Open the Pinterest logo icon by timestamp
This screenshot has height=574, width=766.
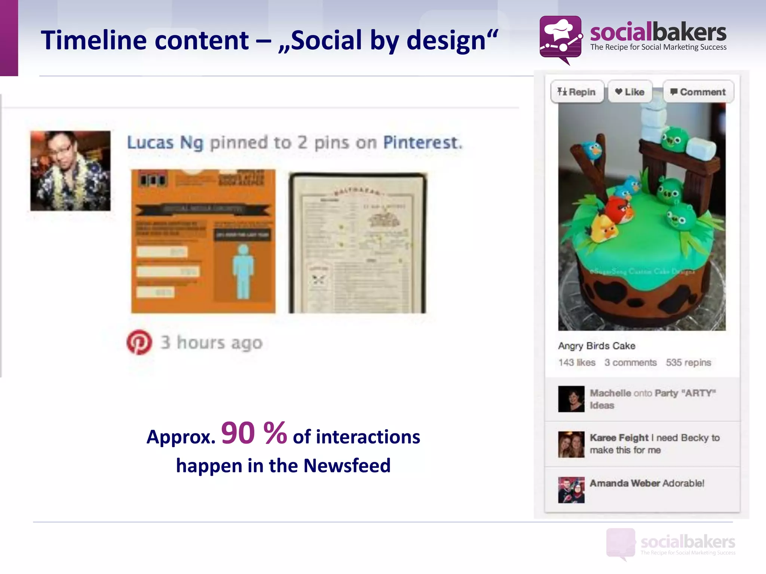pyautogui.click(x=139, y=342)
